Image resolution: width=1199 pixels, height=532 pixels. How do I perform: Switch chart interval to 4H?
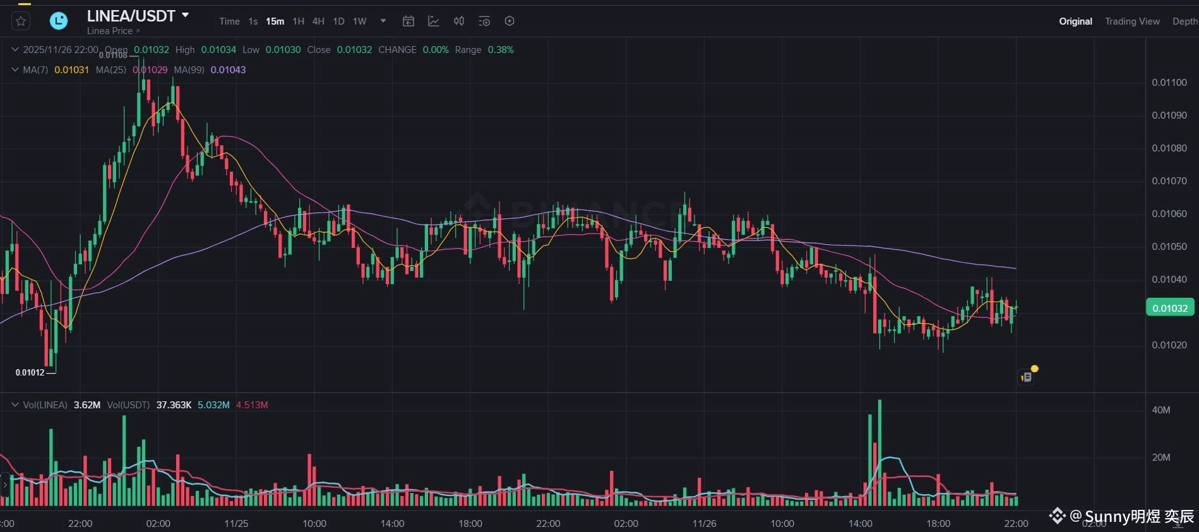pyautogui.click(x=318, y=21)
